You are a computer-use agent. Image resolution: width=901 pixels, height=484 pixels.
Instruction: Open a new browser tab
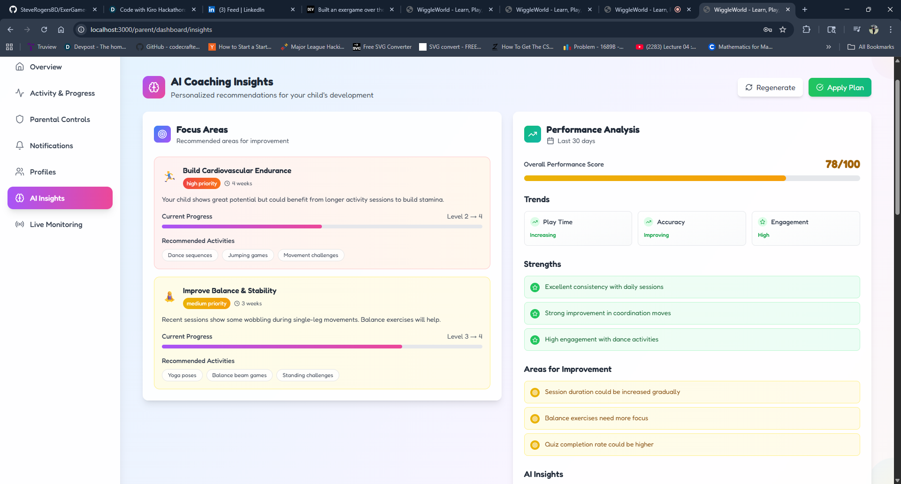pos(805,9)
